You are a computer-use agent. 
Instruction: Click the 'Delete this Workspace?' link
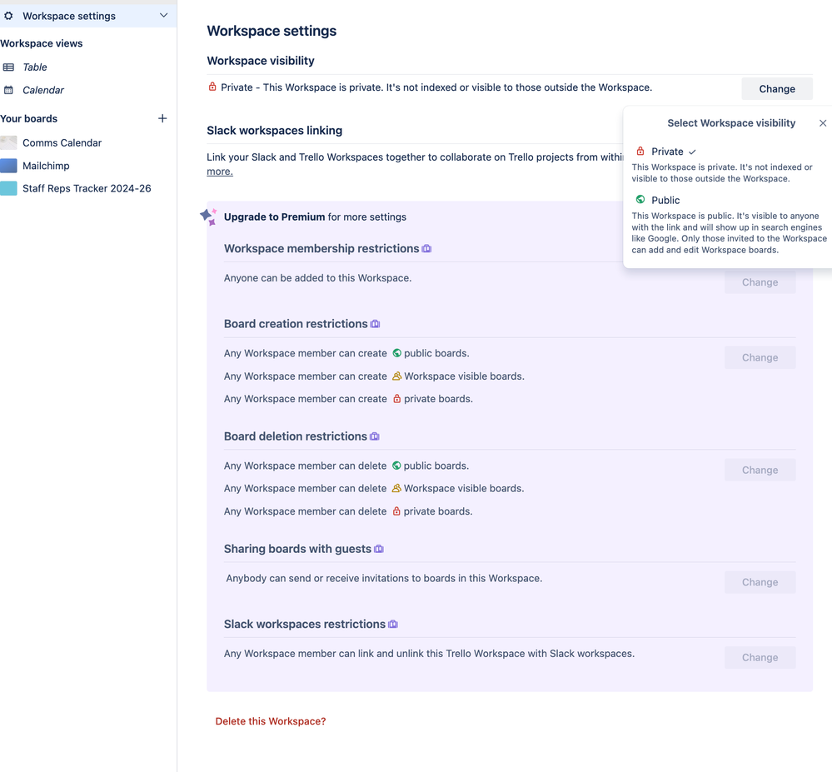(271, 721)
